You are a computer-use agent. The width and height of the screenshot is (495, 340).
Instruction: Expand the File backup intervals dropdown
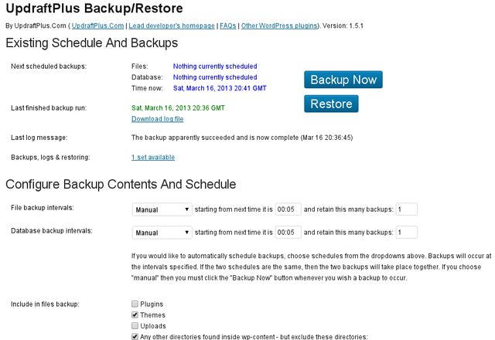(x=162, y=209)
